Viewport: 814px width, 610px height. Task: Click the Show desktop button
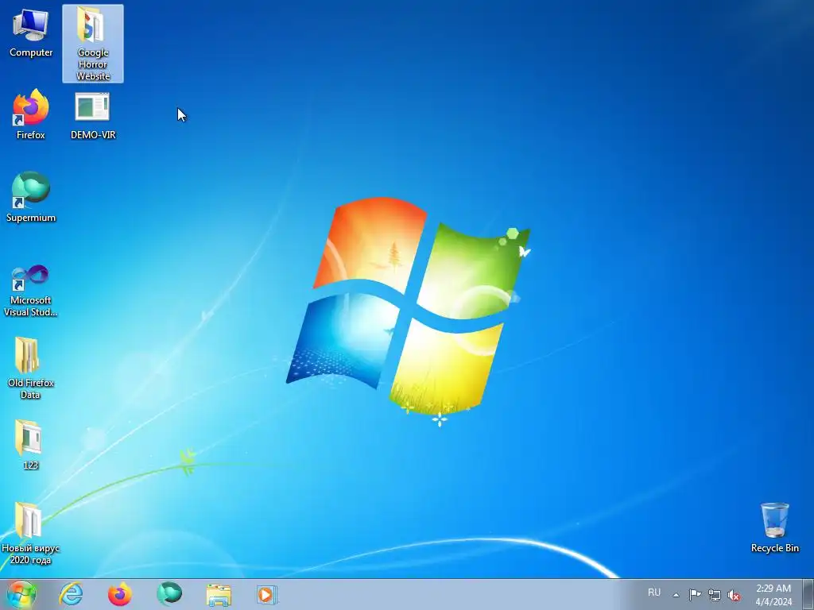[x=808, y=595]
